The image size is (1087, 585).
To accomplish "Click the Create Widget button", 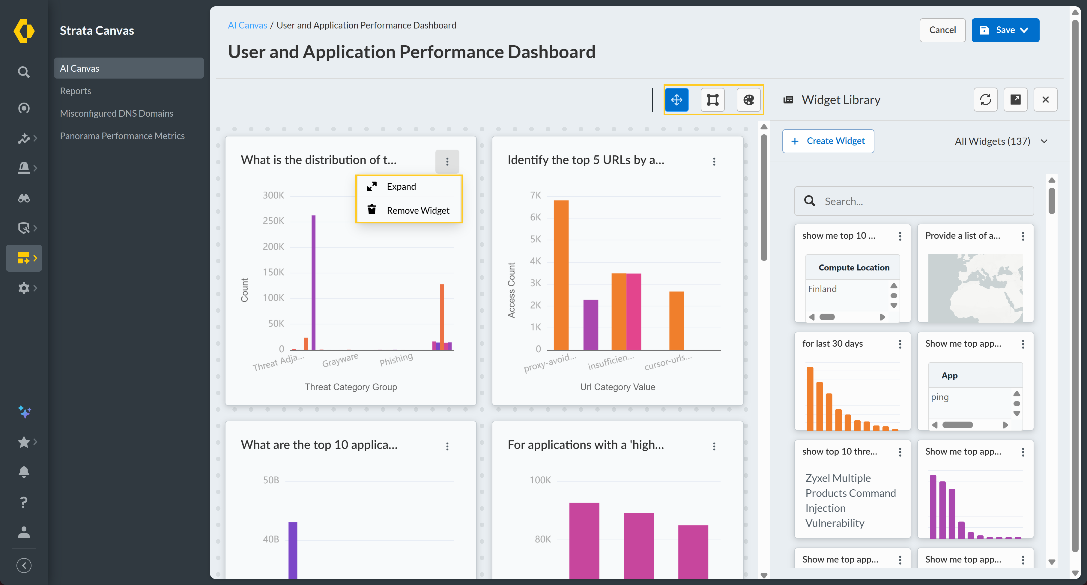I will 828,141.
